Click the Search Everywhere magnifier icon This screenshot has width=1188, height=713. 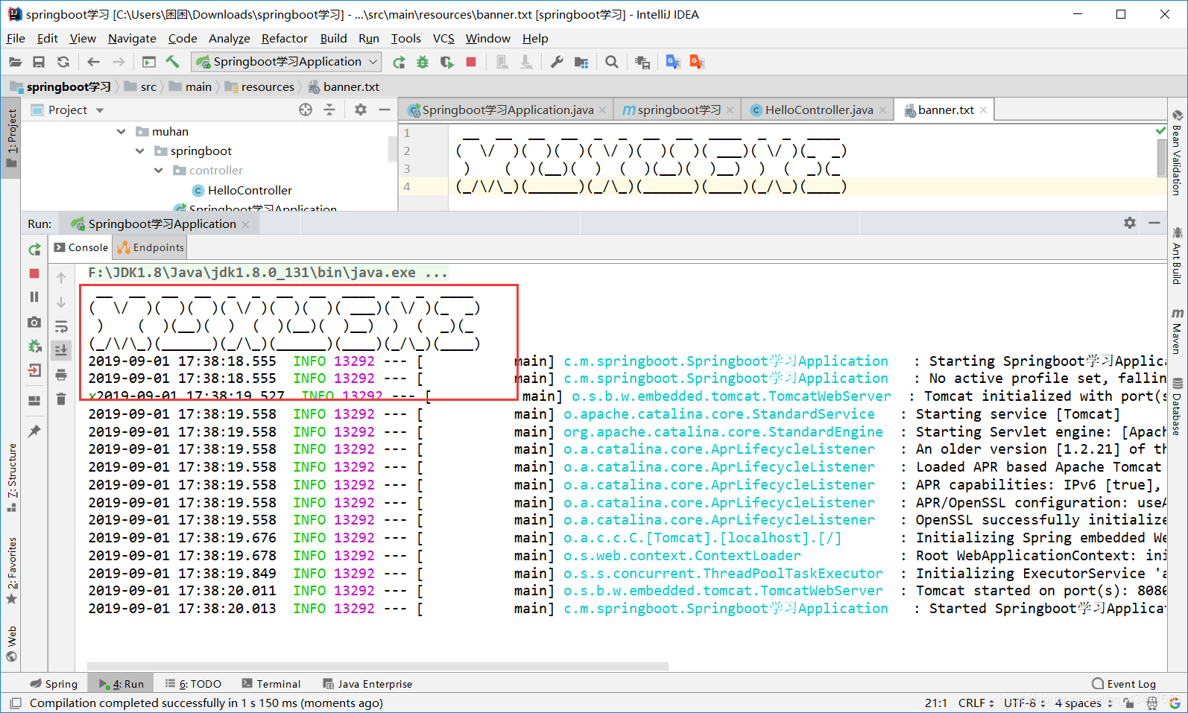(x=612, y=62)
